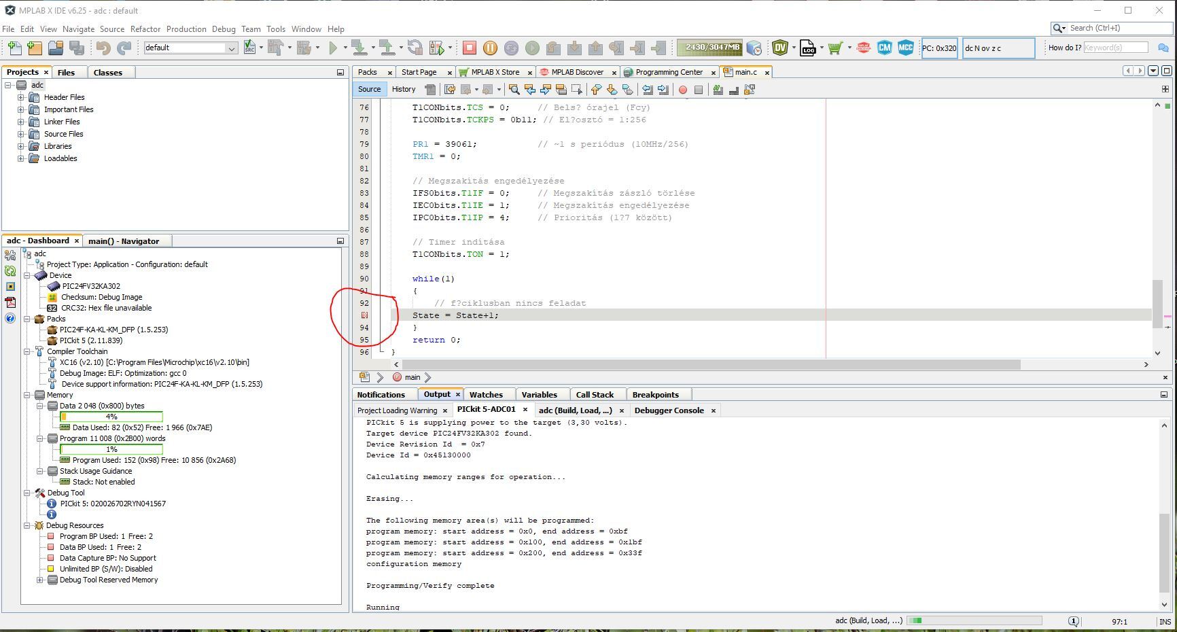
Task: Click the build progress bar in status bar
Action: [975, 620]
